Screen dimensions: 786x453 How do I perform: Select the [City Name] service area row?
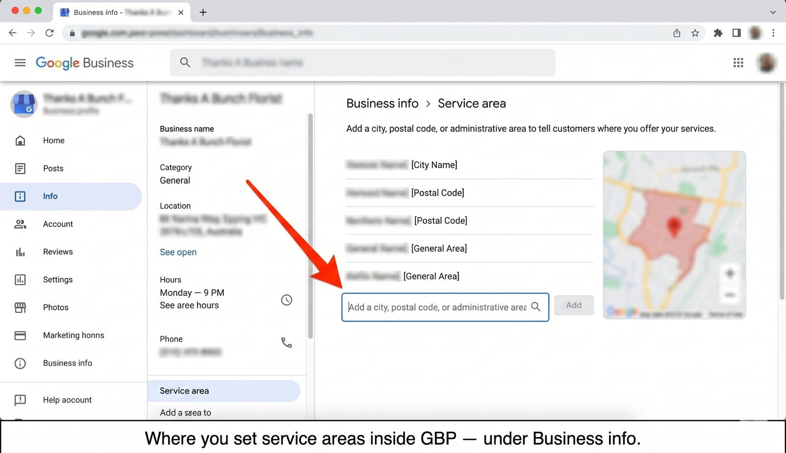click(470, 165)
